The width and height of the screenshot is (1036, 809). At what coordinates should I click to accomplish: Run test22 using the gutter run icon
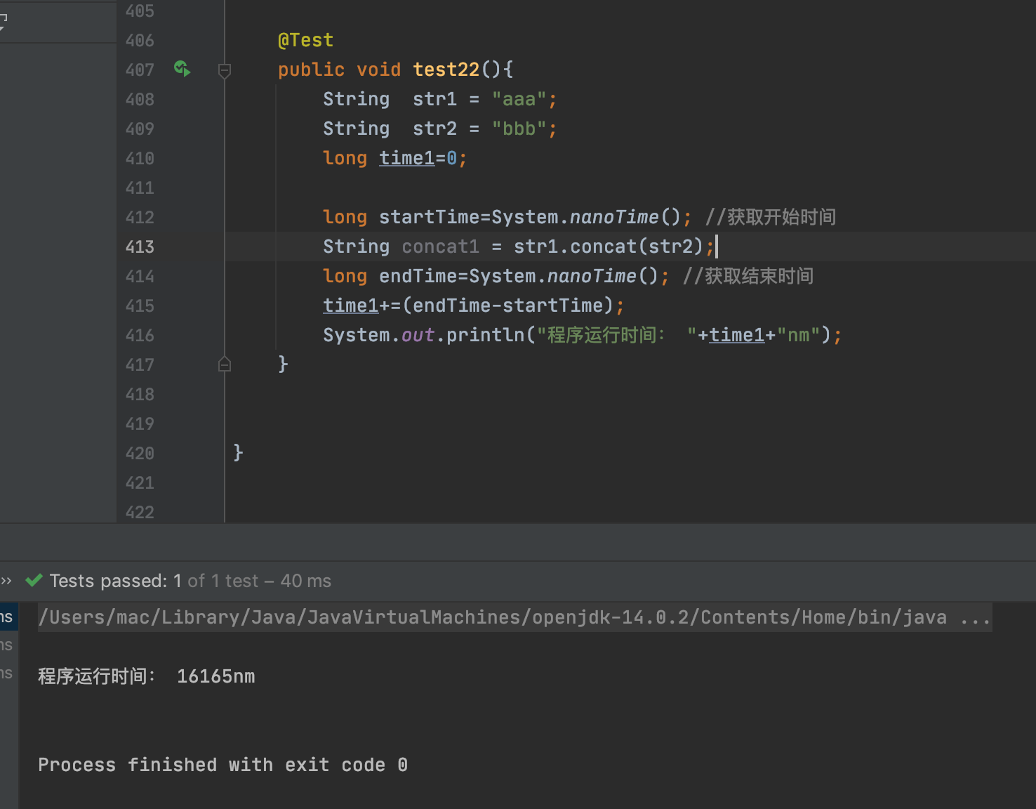click(182, 69)
